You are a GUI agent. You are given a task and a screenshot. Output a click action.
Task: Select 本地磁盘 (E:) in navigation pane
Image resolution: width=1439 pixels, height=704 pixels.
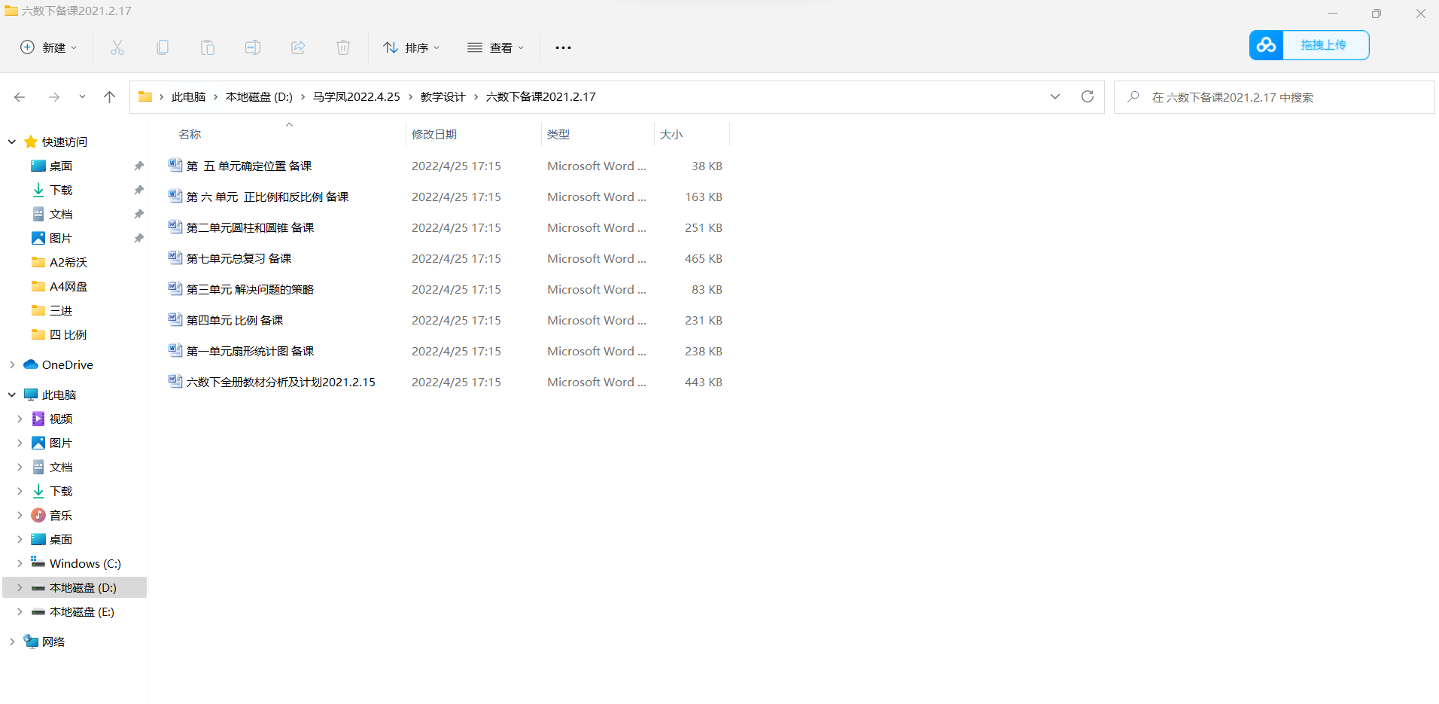point(81,611)
